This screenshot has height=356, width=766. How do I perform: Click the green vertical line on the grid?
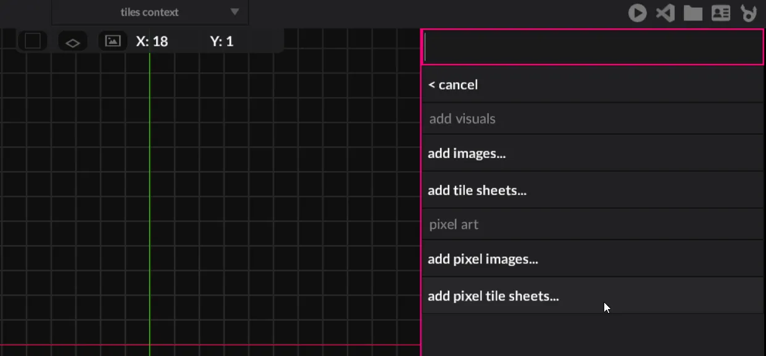tap(149, 185)
